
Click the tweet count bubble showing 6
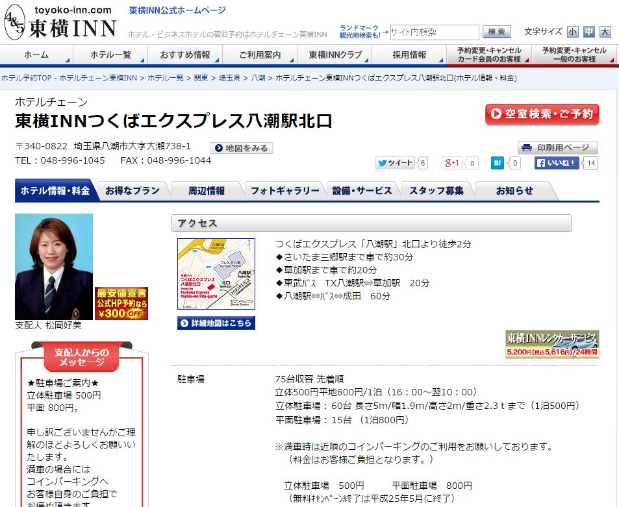point(423,163)
